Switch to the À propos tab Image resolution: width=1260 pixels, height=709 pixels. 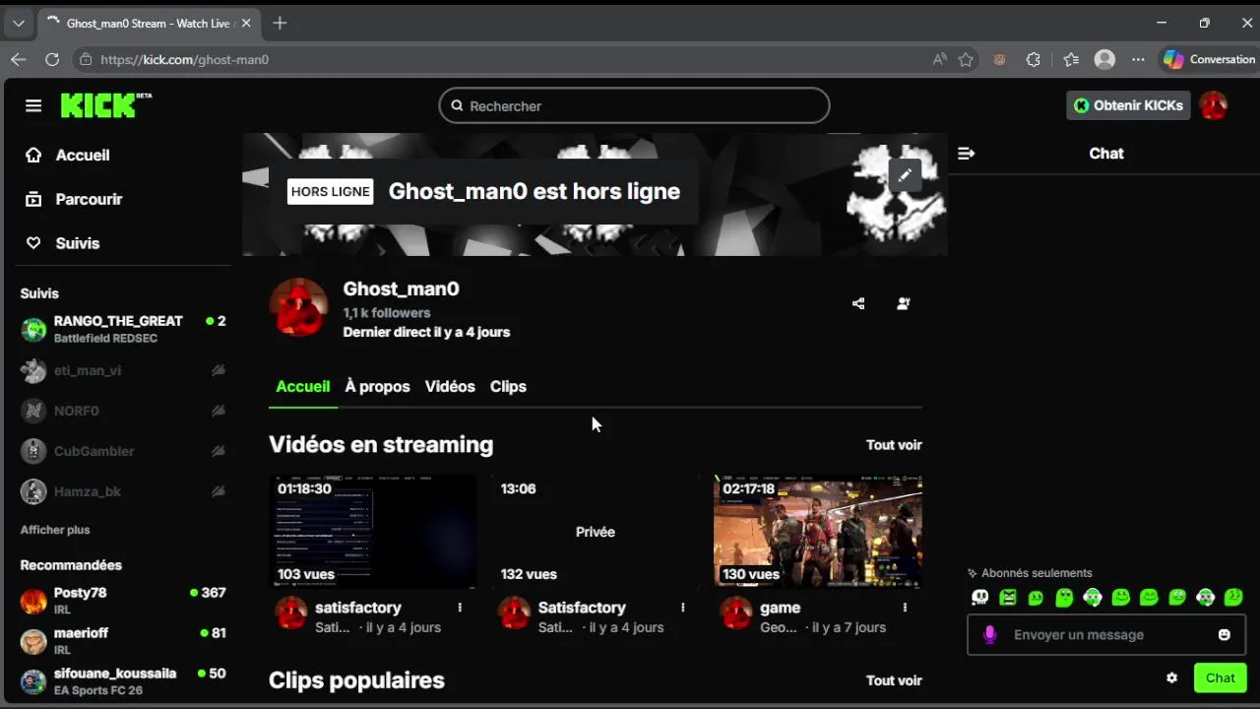(377, 386)
